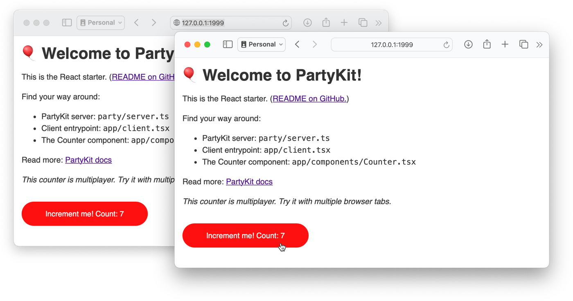This screenshot has width=573, height=301.
Task: Open Personal profile dropdown in back window
Action: click(x=101, y=23)
